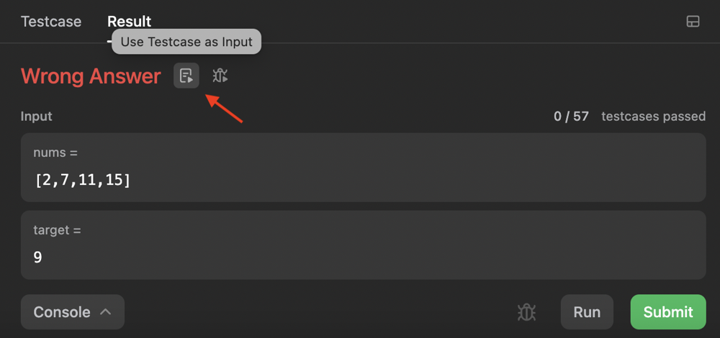
Task: Click inside the target input box
Action: click(363, 245)
